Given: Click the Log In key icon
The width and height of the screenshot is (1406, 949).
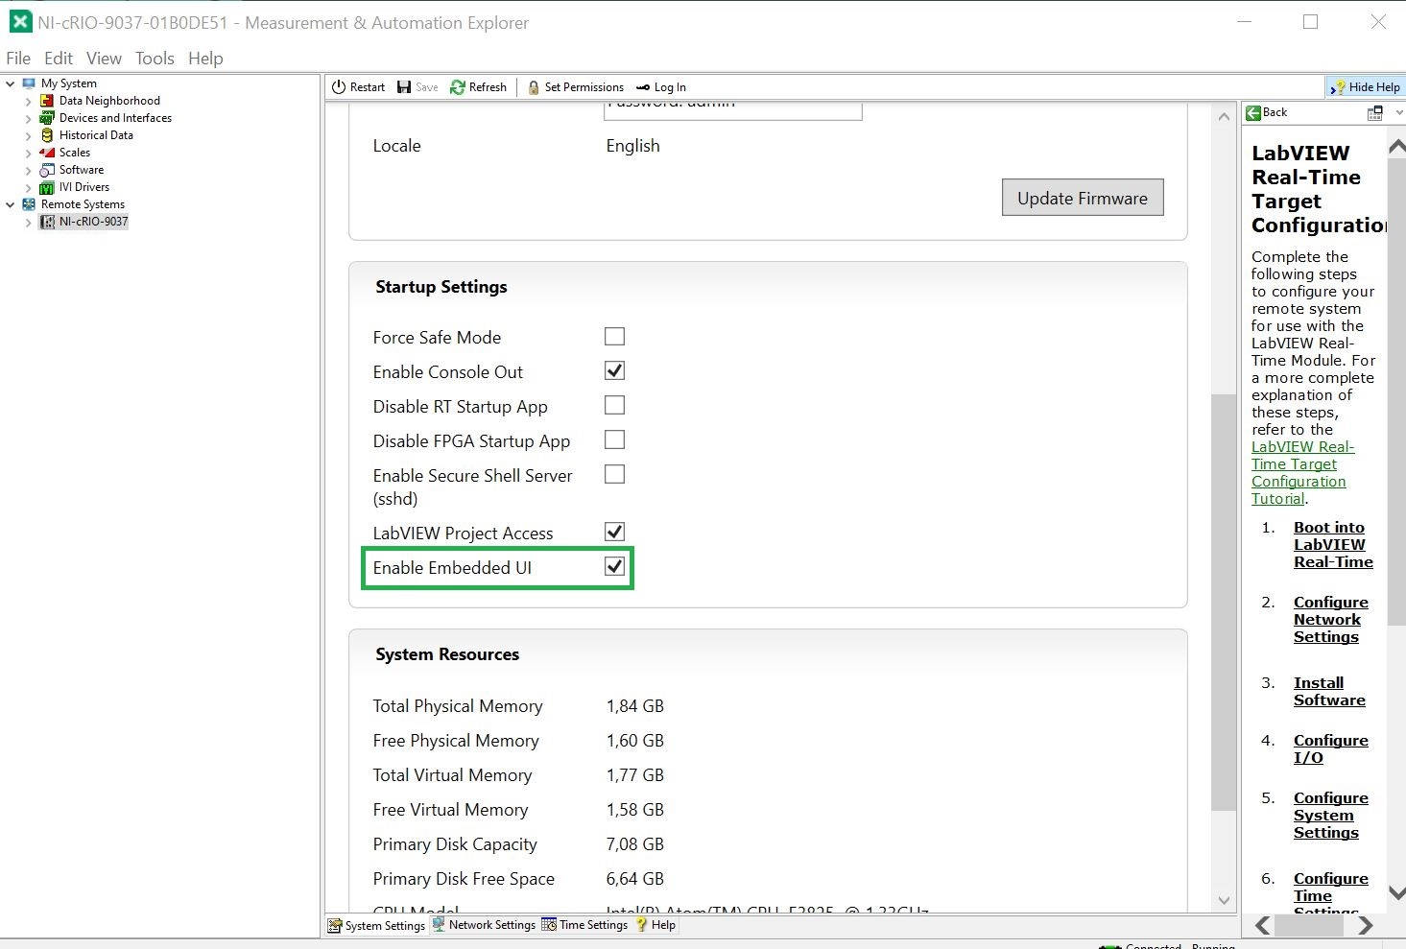Looking at the screenshot, I should point(643,87).
